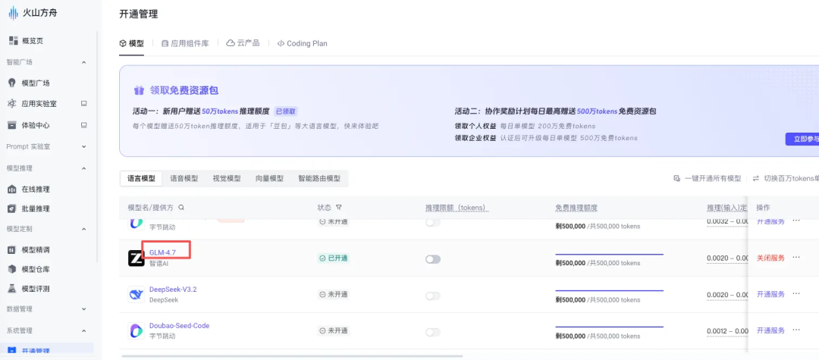Toggle the DeepSeek-V3.2 inference limit switch
Viewport: 819px width, 360px height.
pos(433,296)
